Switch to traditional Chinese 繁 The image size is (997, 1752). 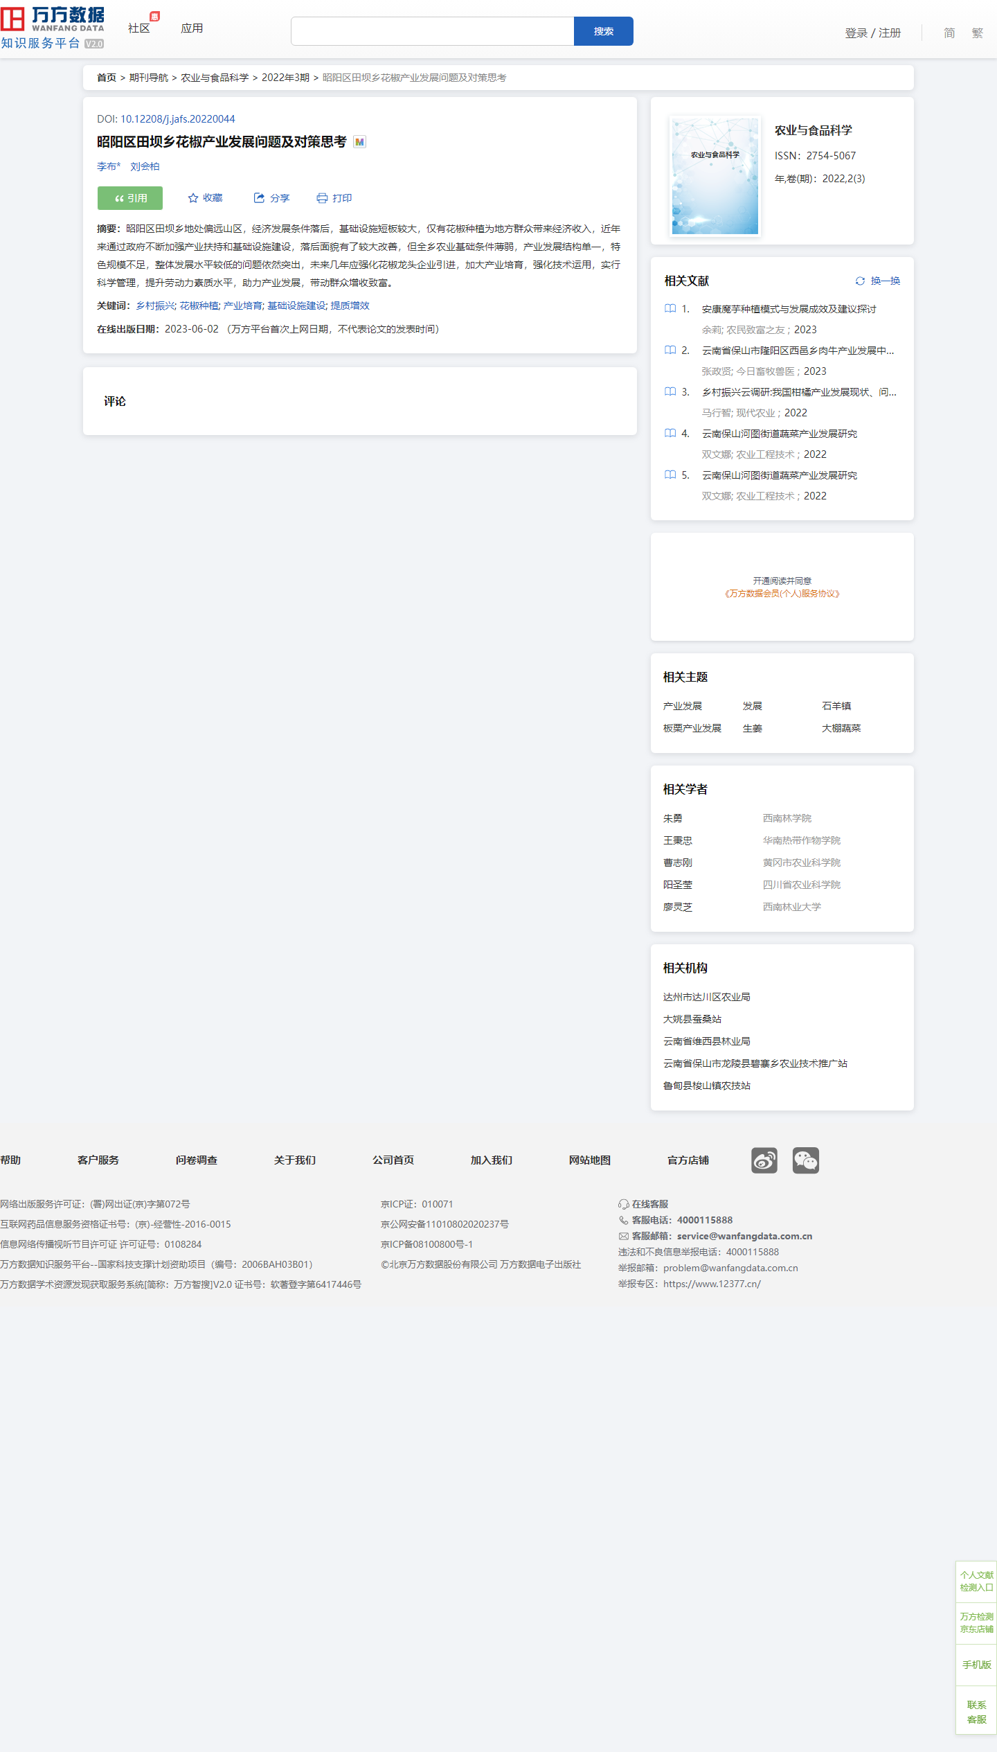977,33
